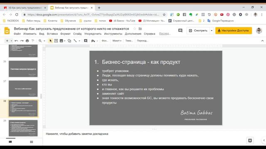Click the Фон background button

click(105, 41)
